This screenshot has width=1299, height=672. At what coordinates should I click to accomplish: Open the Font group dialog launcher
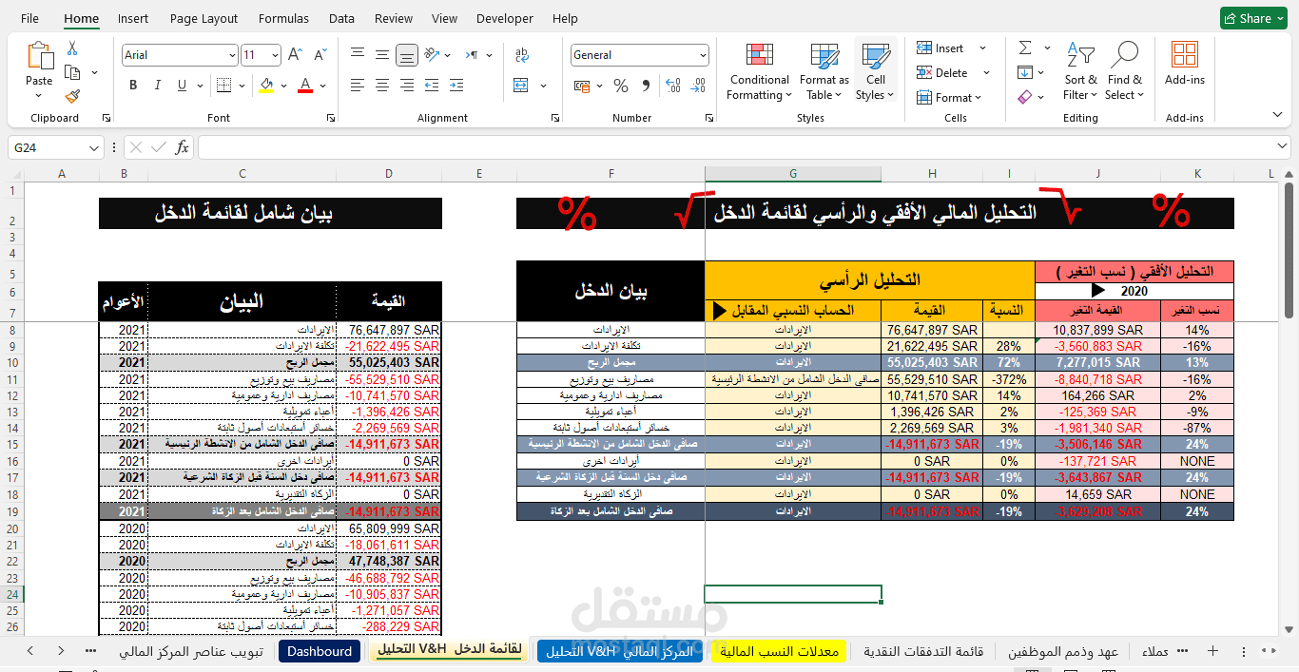click(x=331, y=118)
